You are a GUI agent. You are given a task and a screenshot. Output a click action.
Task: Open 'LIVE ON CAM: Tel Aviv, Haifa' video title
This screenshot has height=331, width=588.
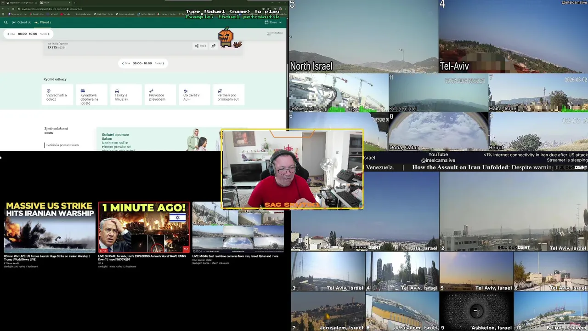coord(142,257)
